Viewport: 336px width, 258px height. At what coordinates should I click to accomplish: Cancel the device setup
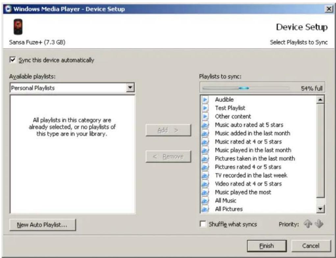coord(311,246)
